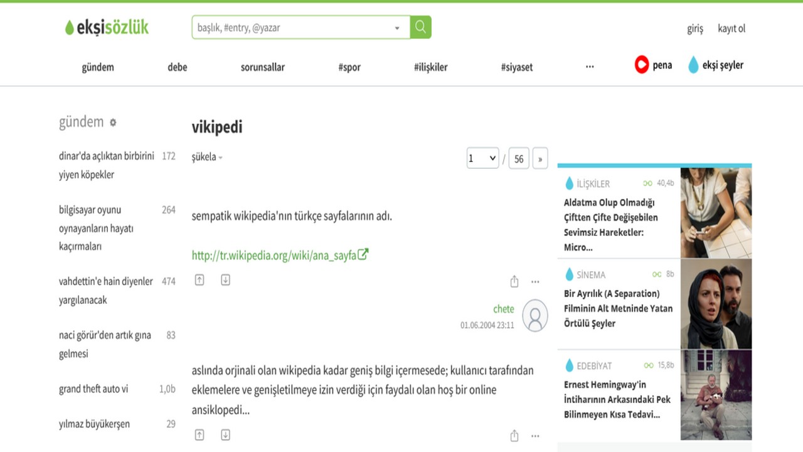Open the page number dropdown
The height and width of the screenshot is (452, 803).
[482, 159]
